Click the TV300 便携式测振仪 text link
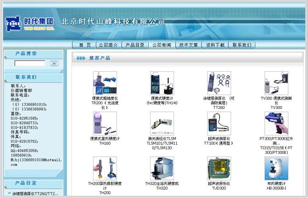 pos(276,103)
